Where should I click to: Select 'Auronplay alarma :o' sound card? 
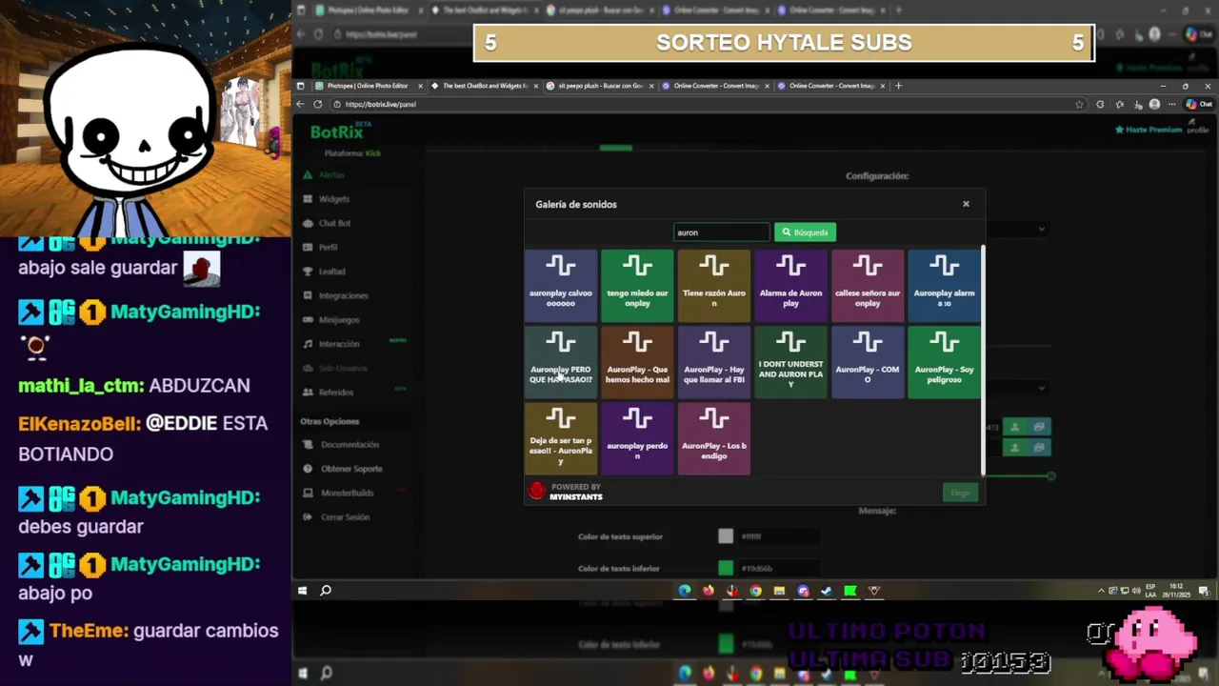pyautogui.click(x=944, y=285)
